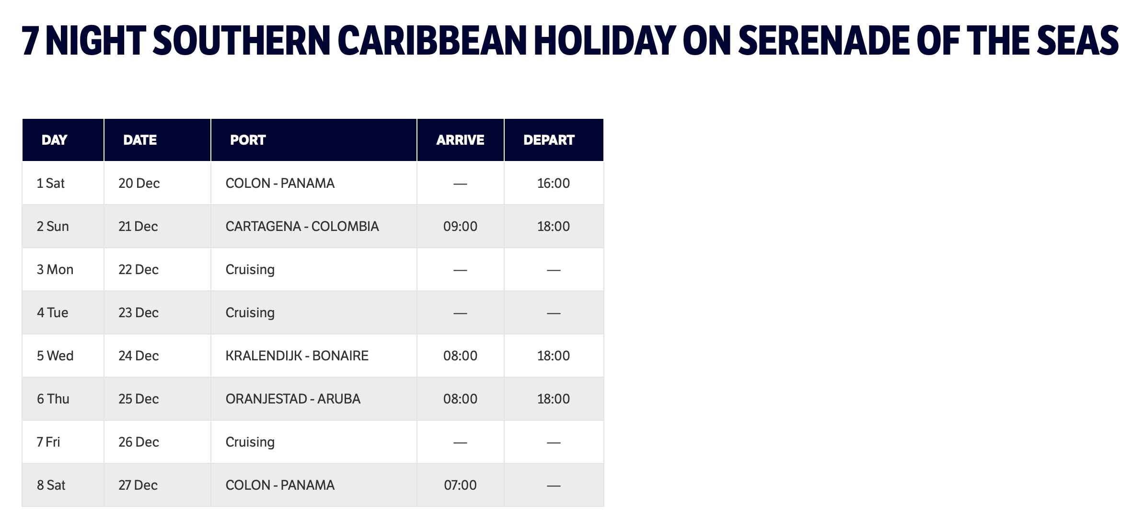The width and height of the screenshot is (1144, 530).
Task: Select the 26 Dec date cell
Action: point(139,442)
